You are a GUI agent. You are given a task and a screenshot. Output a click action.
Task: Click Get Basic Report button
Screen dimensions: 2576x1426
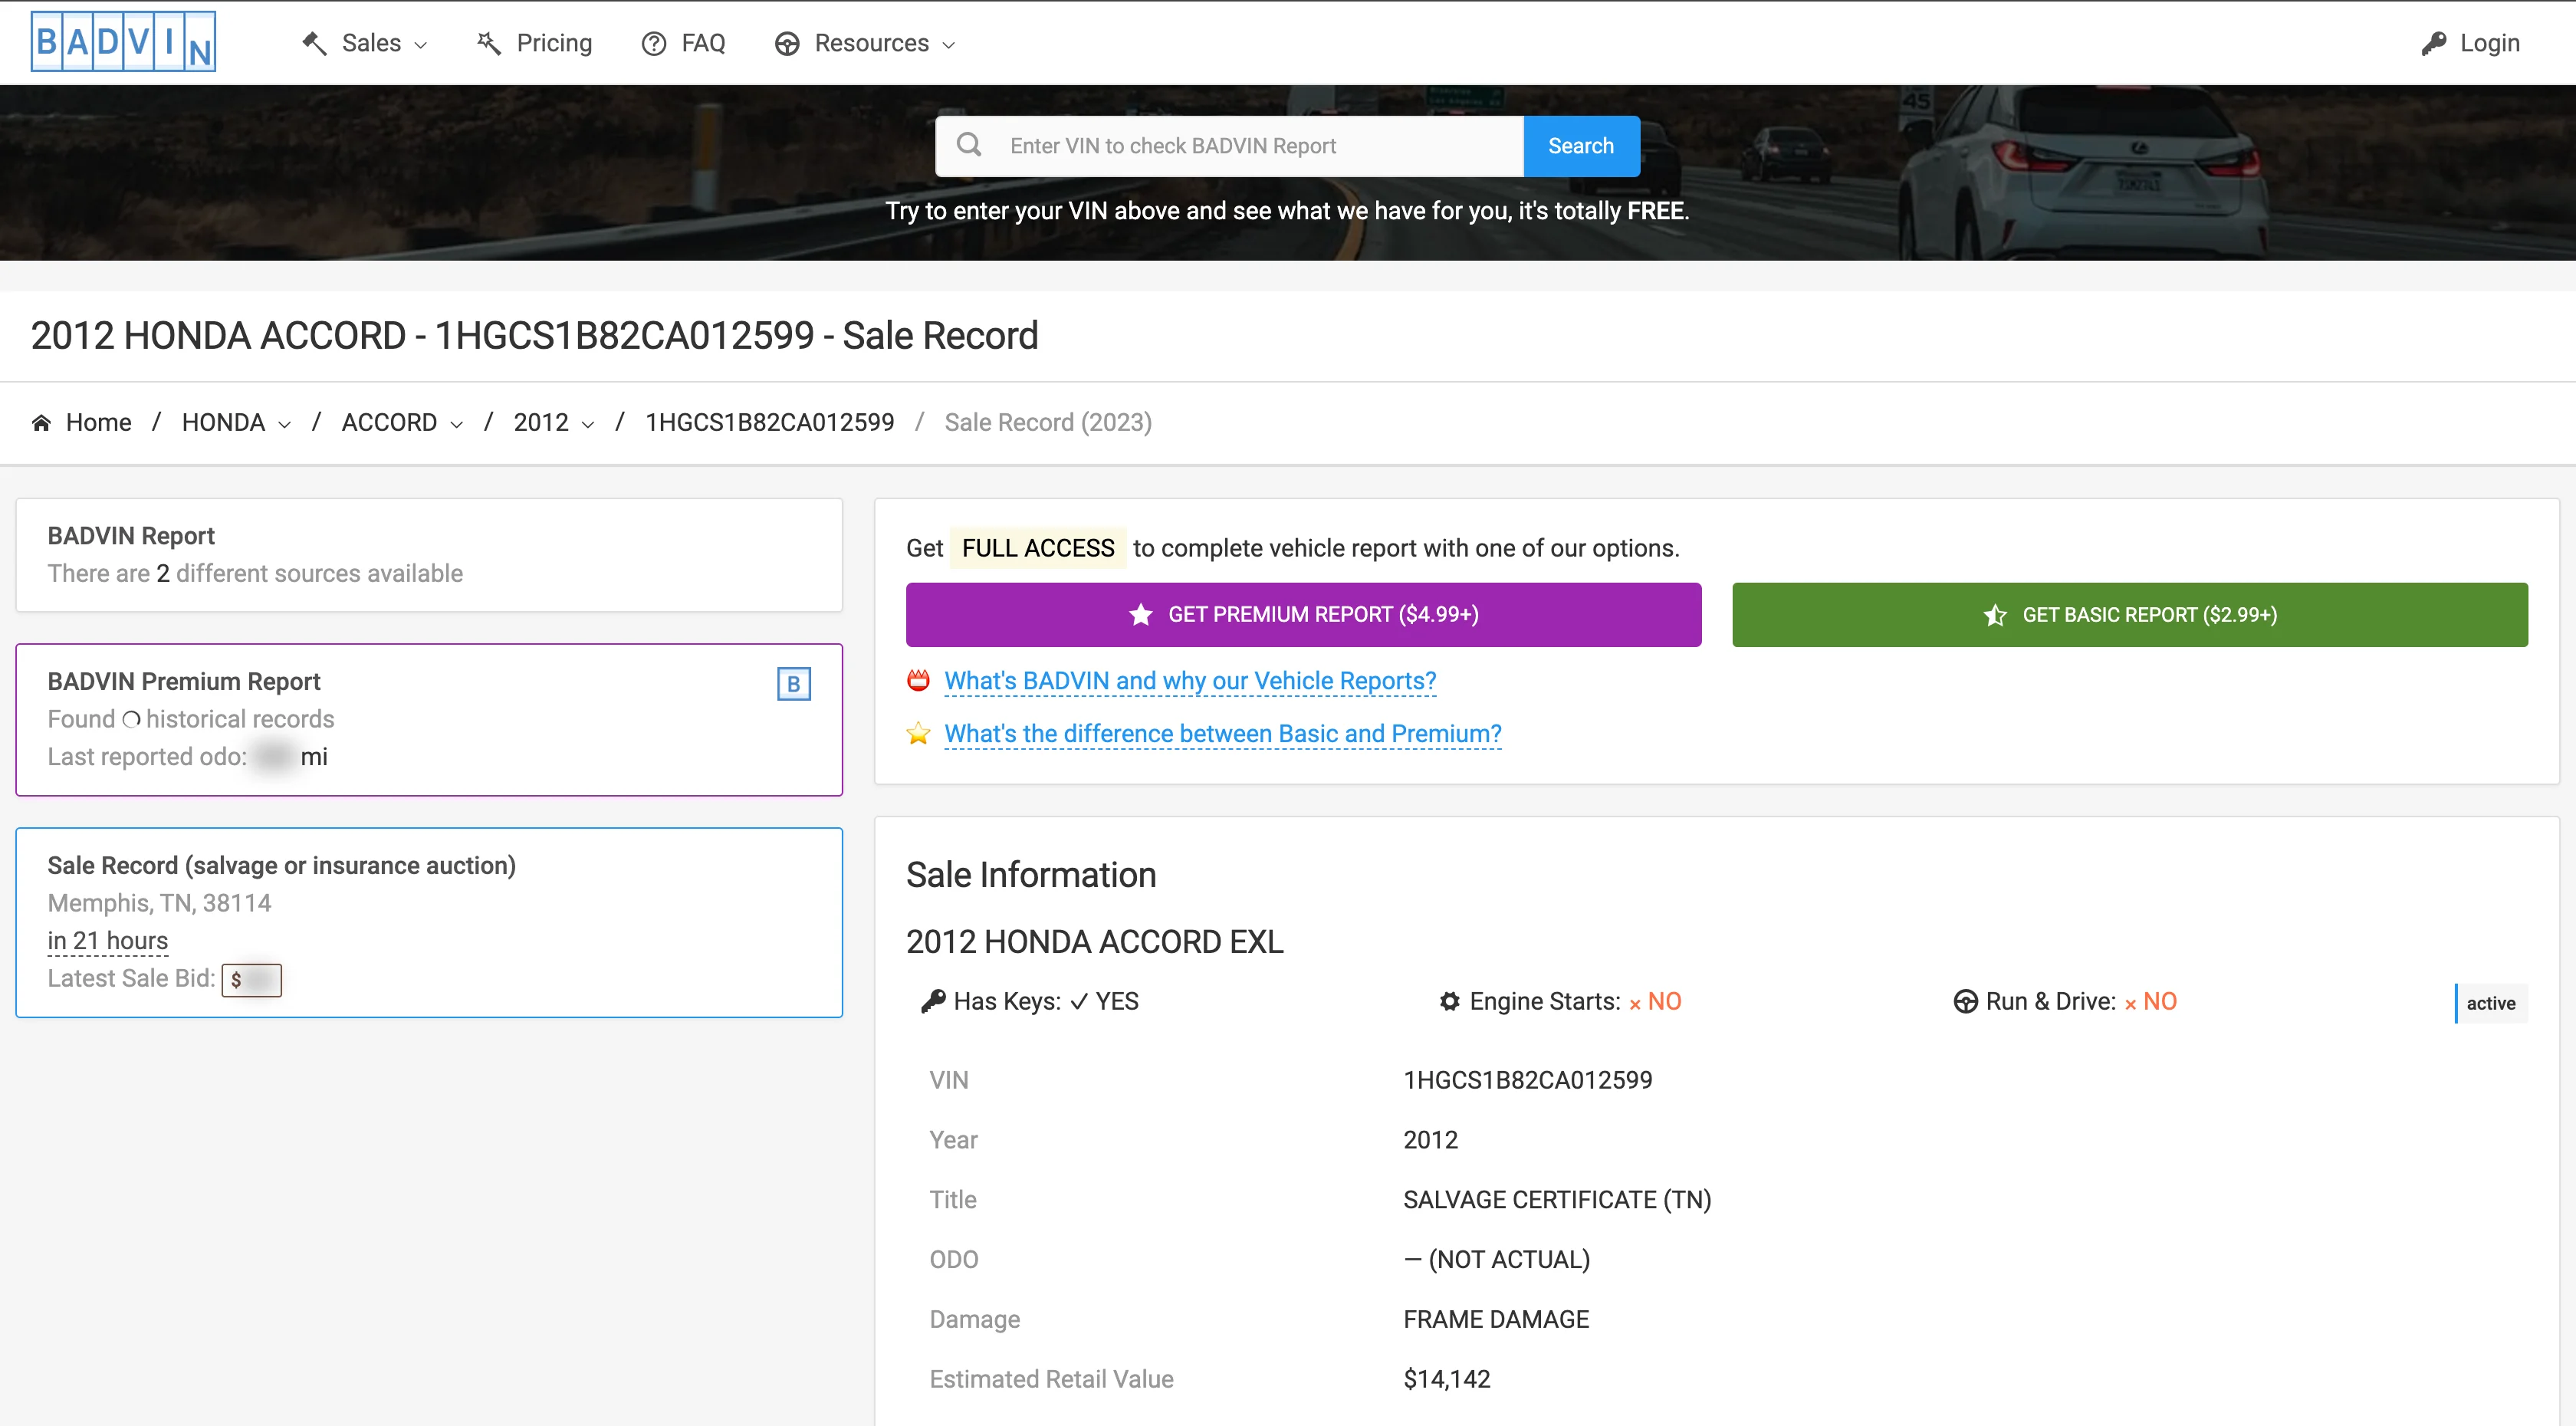coord(2129,615)
